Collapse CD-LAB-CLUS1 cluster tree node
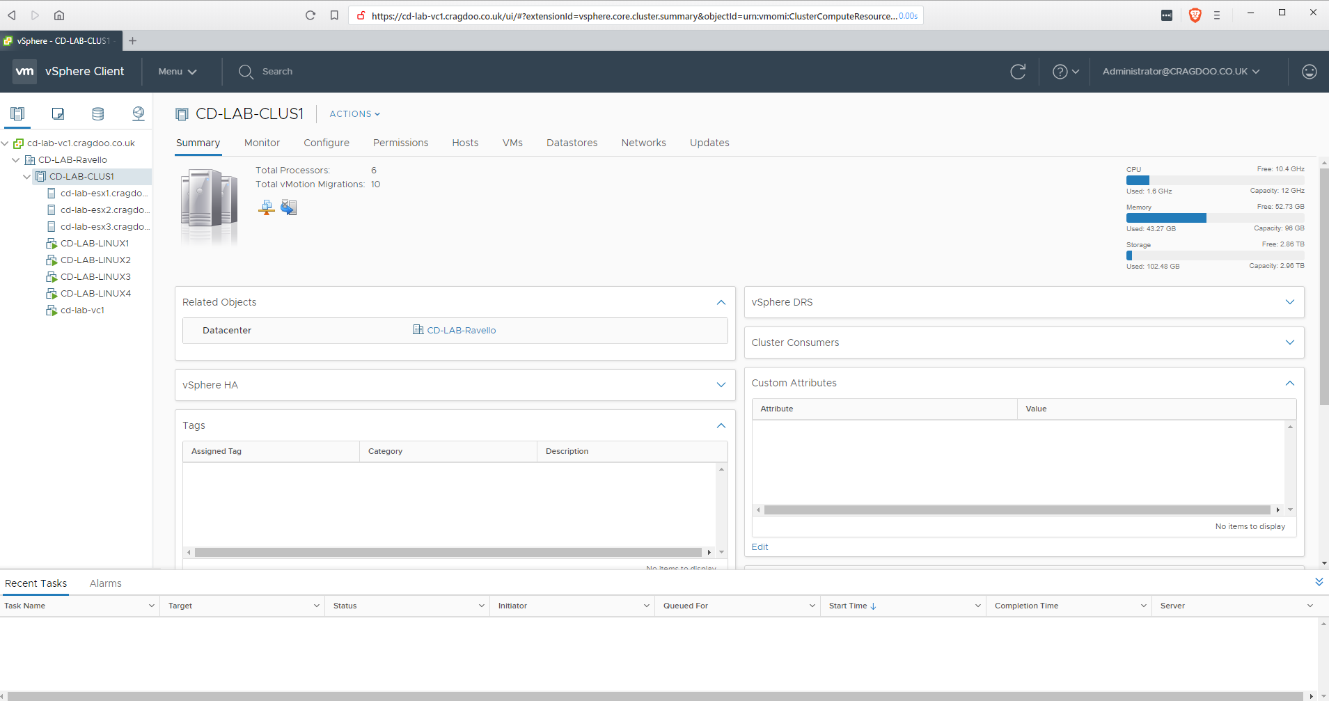The image size is (1329, 701). click(x=27, y=177)
